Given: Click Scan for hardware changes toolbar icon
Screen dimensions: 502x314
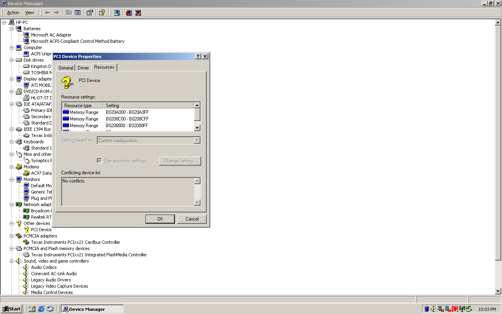Looking at the screenshot, I should coord(117,13).
